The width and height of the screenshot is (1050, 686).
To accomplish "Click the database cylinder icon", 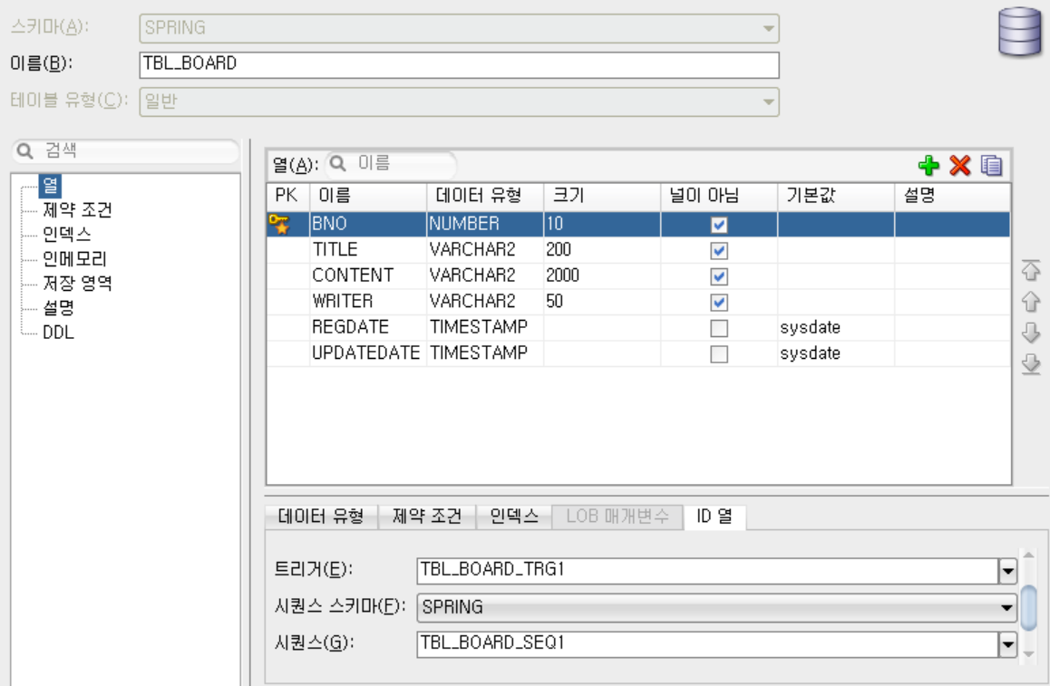I will coord(1019,32).
